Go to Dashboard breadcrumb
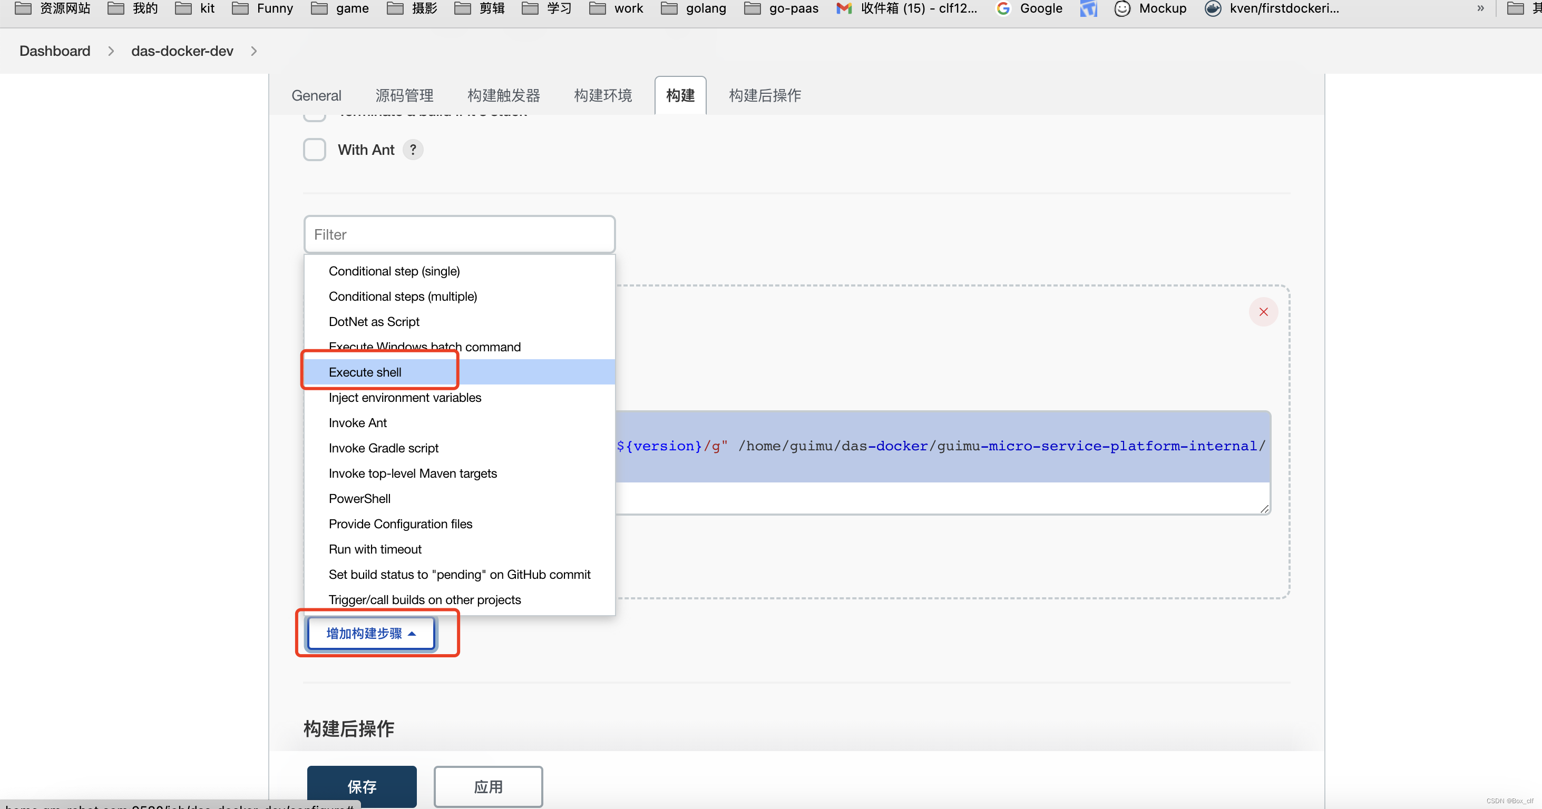The width and height of the screenshot is (1542, 809). (x=54, y=51)
